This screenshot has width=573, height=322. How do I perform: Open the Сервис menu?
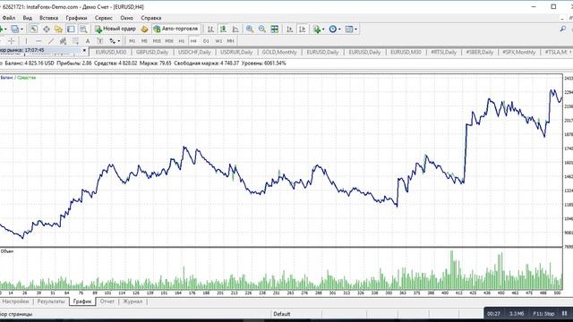pyautogui.click(x=104, y=18)
